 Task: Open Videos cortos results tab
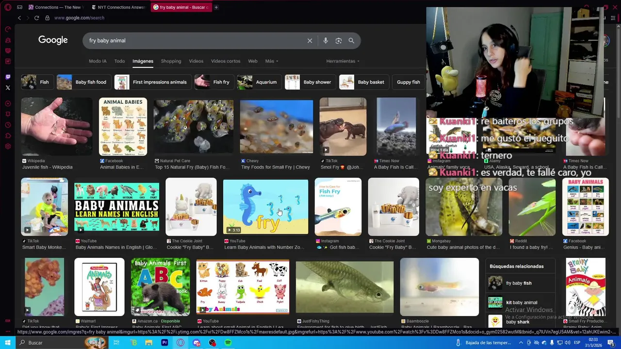[x=226, y=61]
